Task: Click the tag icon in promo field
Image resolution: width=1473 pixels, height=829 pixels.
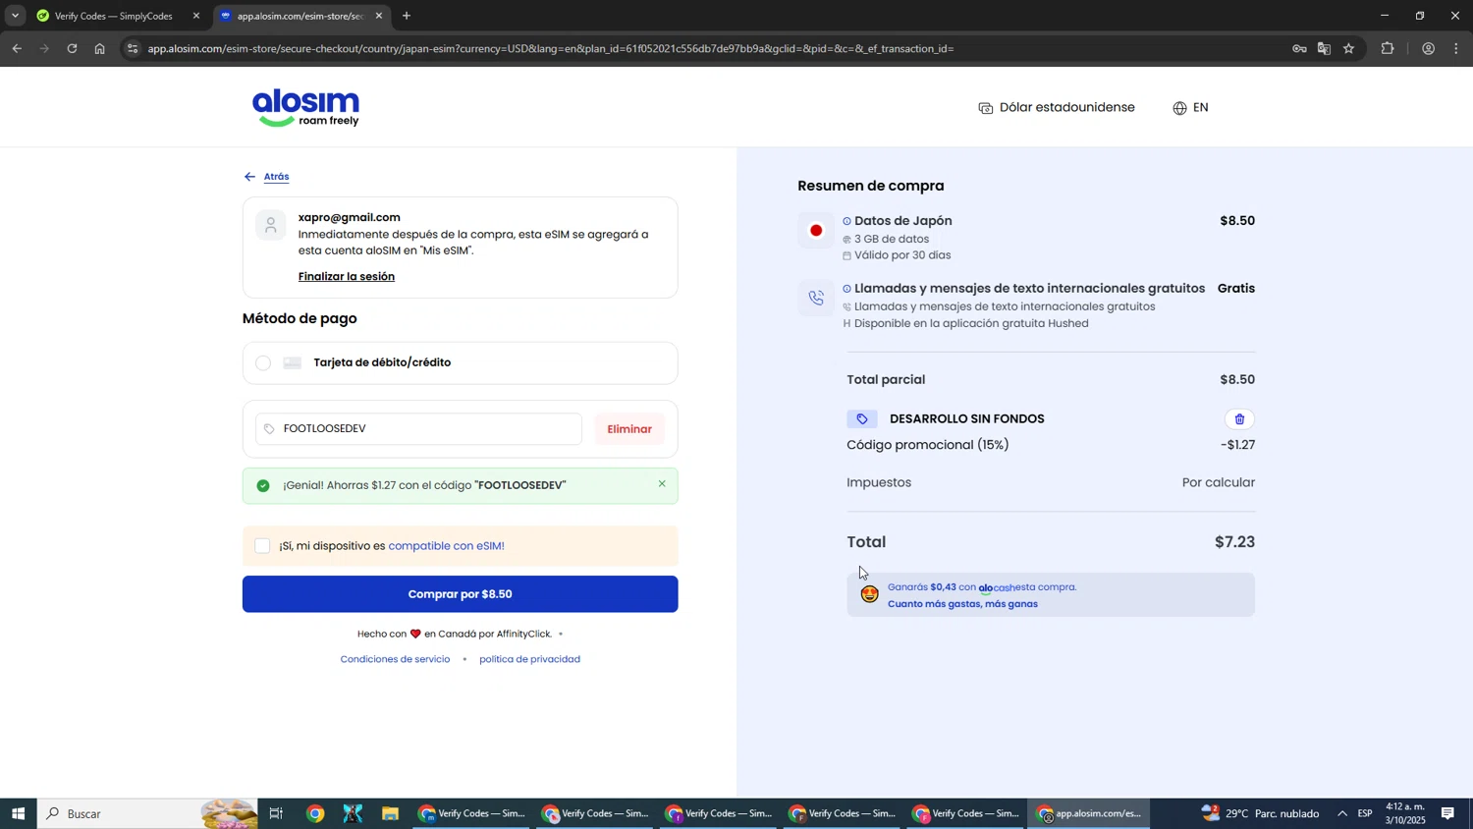Action: (269, 429)
